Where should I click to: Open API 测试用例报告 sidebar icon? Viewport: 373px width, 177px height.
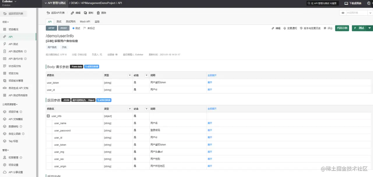(x=4, y=95)
